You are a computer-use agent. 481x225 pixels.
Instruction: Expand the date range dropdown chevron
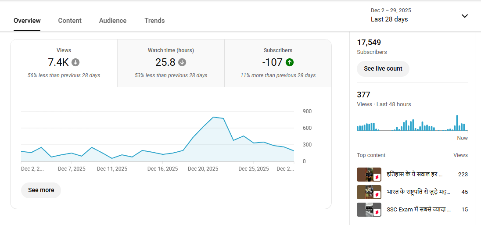click(465, 16)
